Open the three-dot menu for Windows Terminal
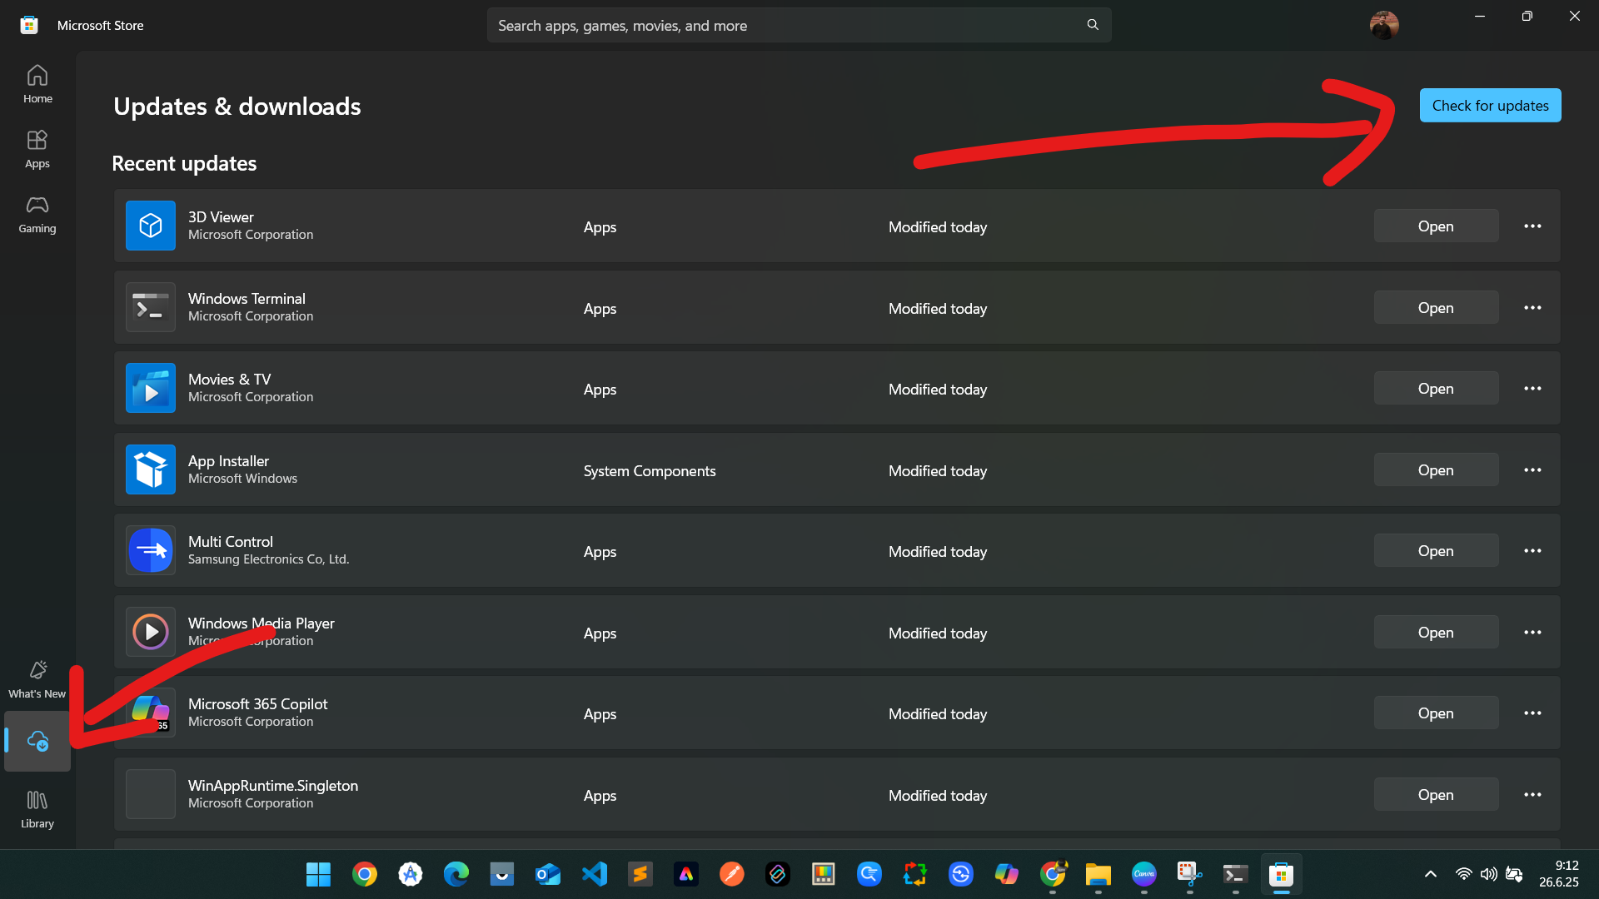 [1533, 306]
